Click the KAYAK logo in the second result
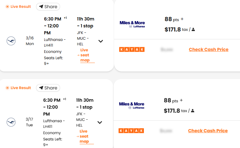This screenshot has height=148, width=240. [x=131, y=131]
